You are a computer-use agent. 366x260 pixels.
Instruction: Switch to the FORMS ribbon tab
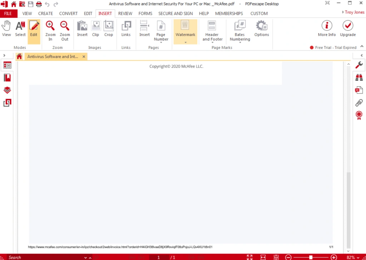pyautogui.click(x=145, y=14)
